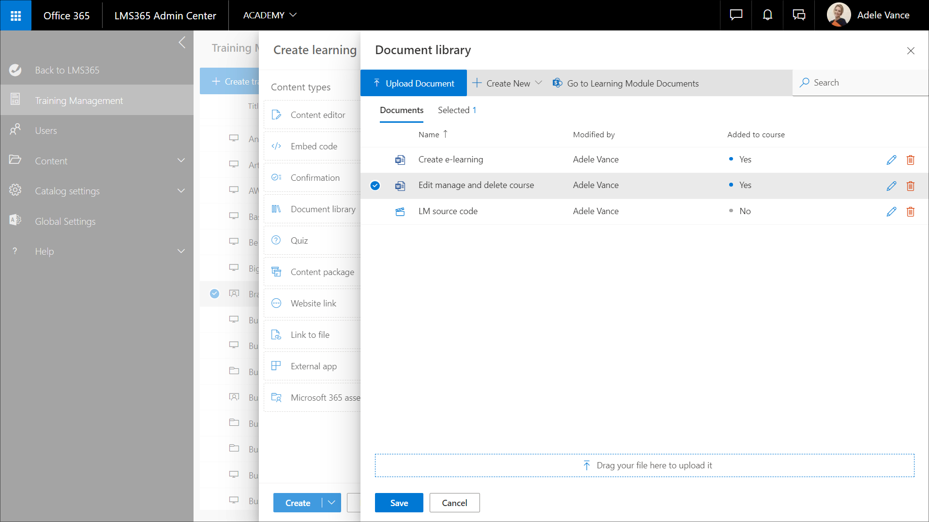The image size is (929, 522).
Task: Click pencil icon for Edit manage and delete course
Action: [891, 186]
